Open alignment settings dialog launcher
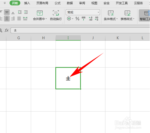This screenshot has height=133, width=150. point(62,23)
